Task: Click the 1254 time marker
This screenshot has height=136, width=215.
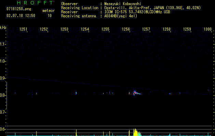Action: tap(85, 29)
